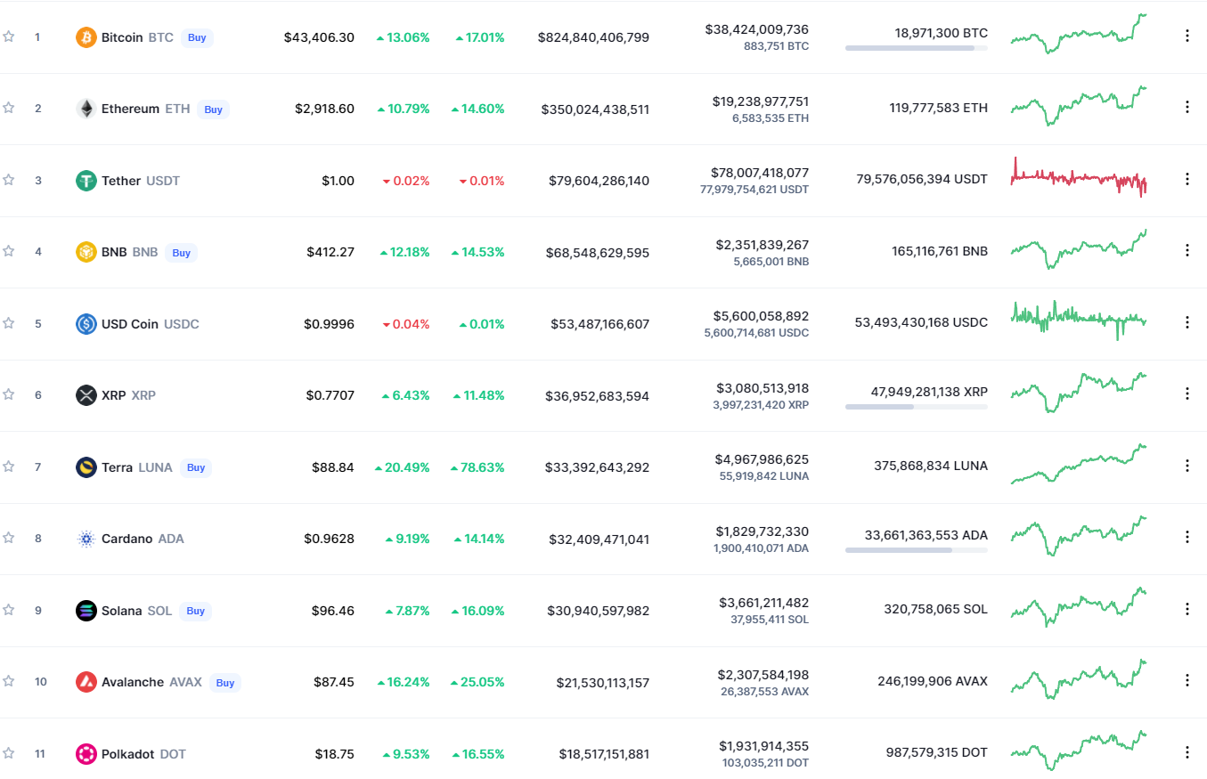The height and width of the screenshot is (779, 1207).
Task: Open Polkadot's more options menu
Action: (1187, 752)
